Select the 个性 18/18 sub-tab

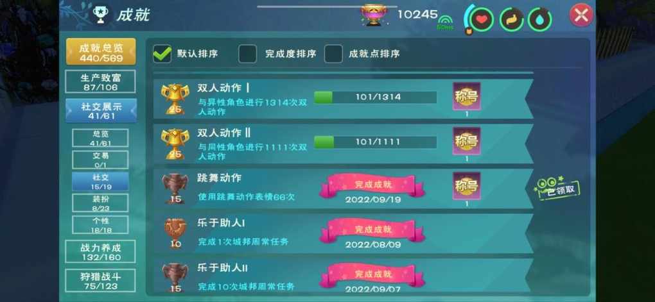100,225
